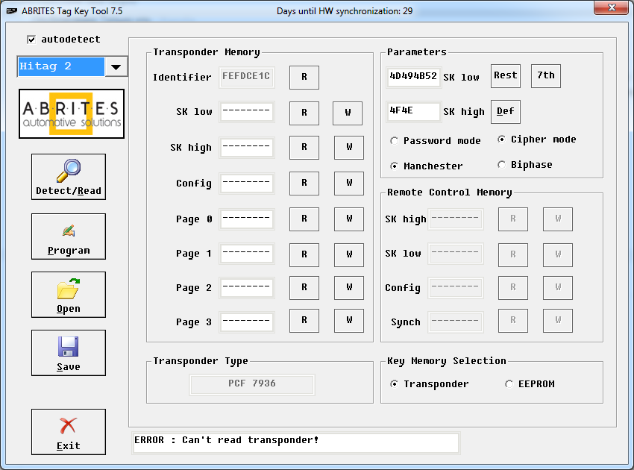Screen dimensions: 634x470
Task: Click the app icon in title bar
Action: coord(11,11)
